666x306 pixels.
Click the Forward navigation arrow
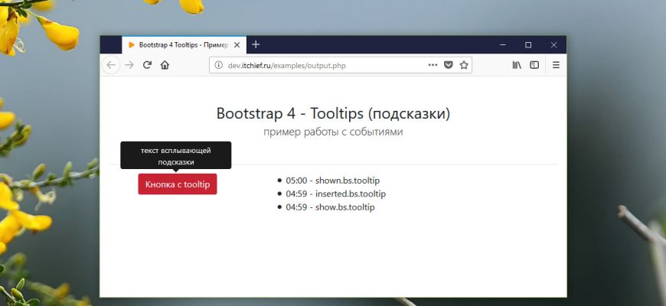[x=129, y=65]
